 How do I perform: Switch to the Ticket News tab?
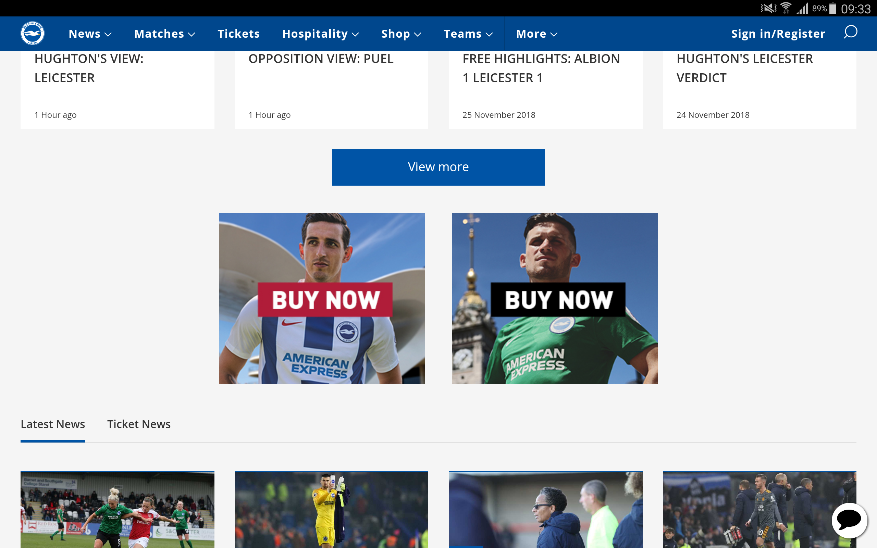[139, 424]
